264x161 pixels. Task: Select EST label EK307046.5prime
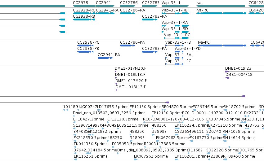point(223,119)
